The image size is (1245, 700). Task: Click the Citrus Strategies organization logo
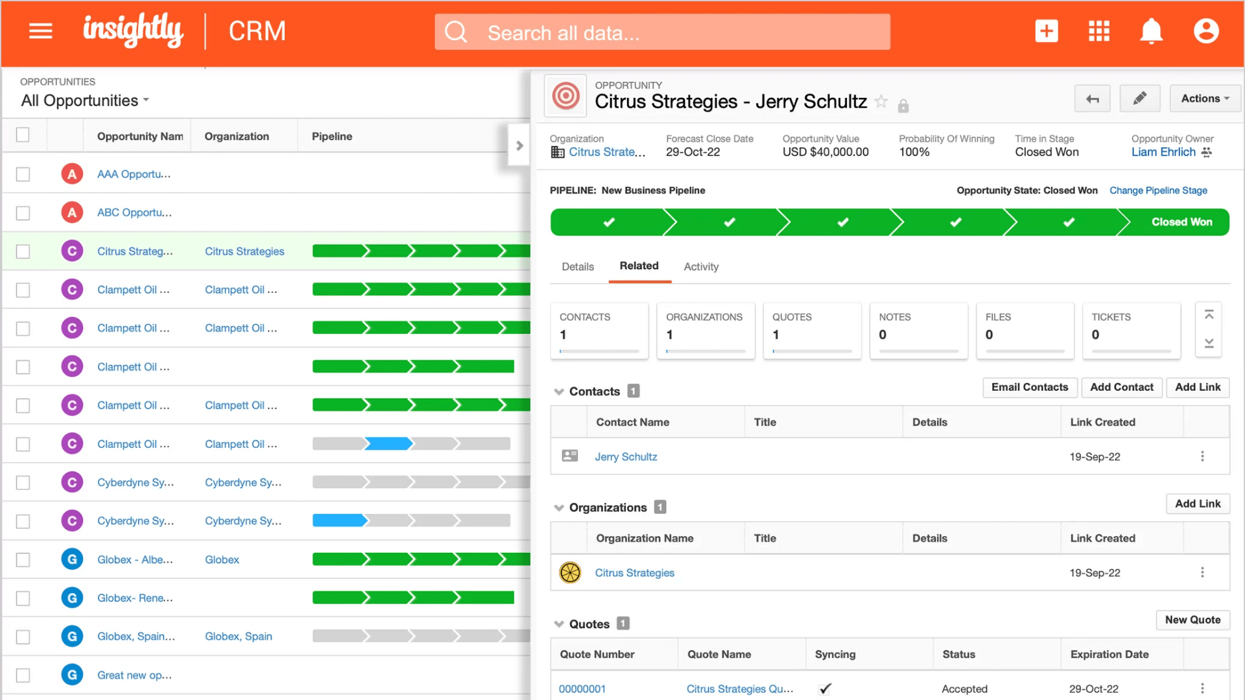point(570,572)
